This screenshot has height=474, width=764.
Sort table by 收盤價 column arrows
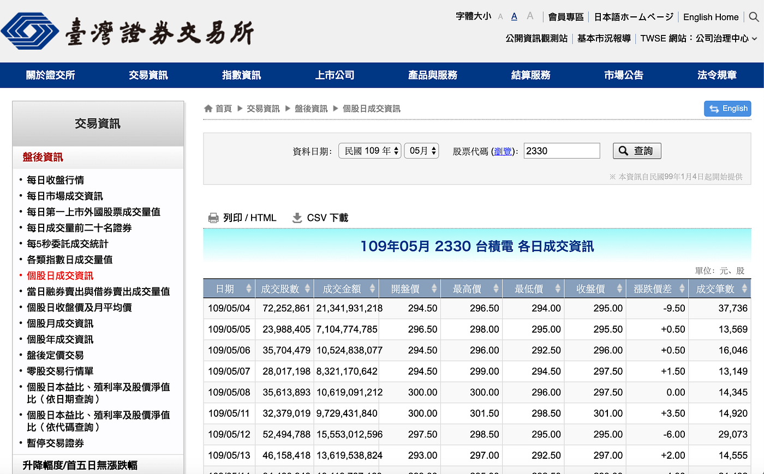point(620,289)
